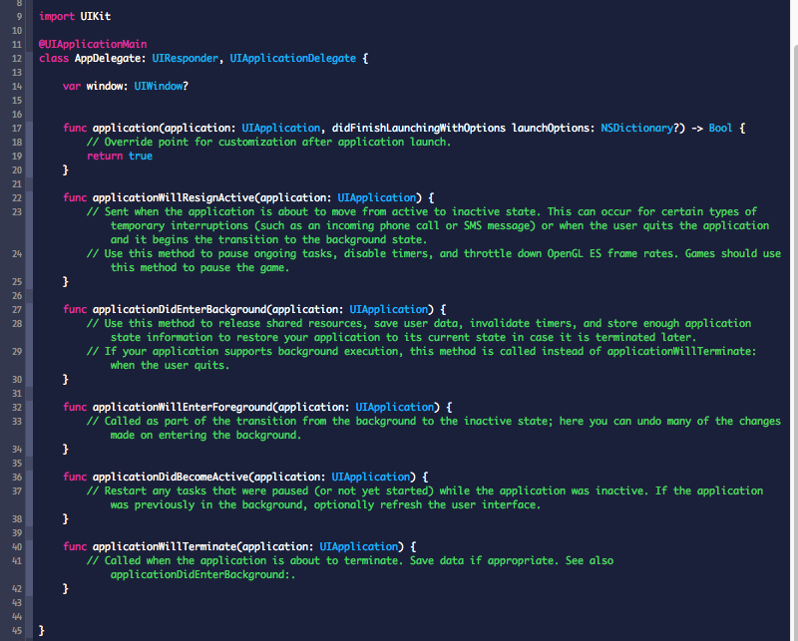This screenshot has height=641, width=798.
Task: Click the 'AppDelegate' class name
Action: click(x=110, y=58)
